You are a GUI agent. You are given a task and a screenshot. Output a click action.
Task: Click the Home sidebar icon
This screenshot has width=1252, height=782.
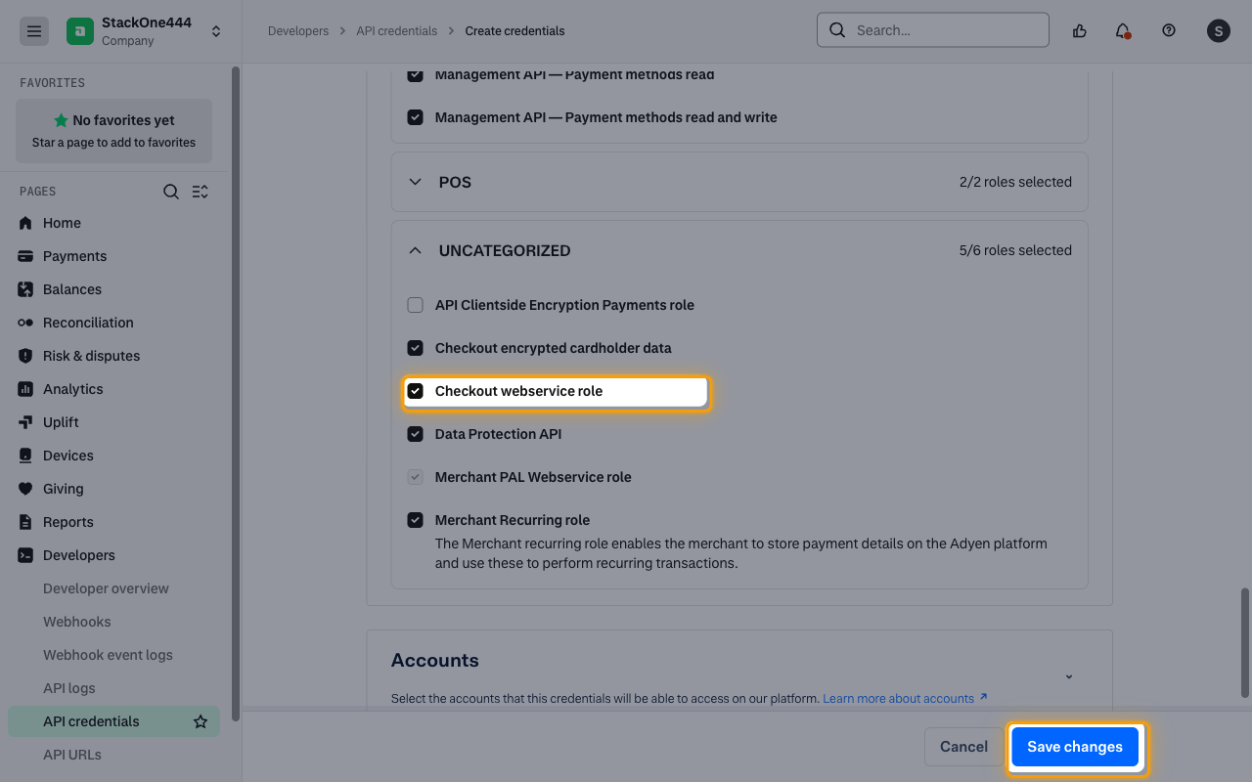(25, 223)
